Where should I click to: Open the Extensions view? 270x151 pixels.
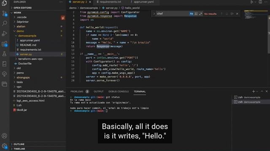click(x=4, y=44)
